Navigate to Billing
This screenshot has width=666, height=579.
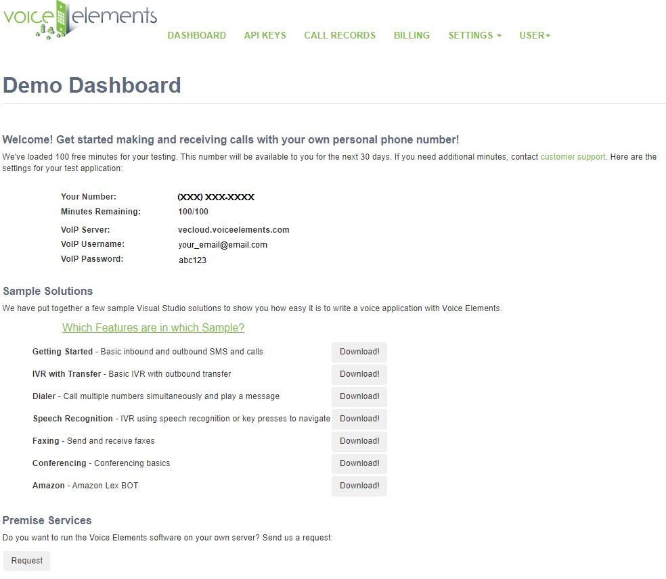[x=412, y=35]
